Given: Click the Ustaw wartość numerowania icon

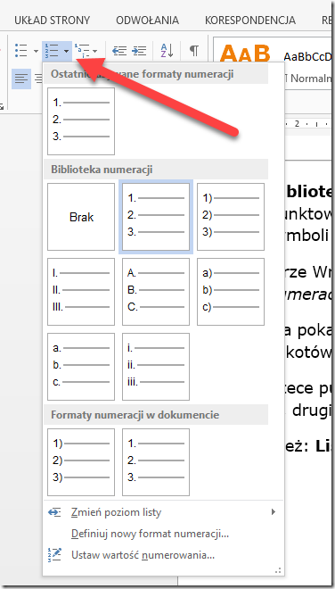Looking at the screenshot, I should tap(54, 554).
